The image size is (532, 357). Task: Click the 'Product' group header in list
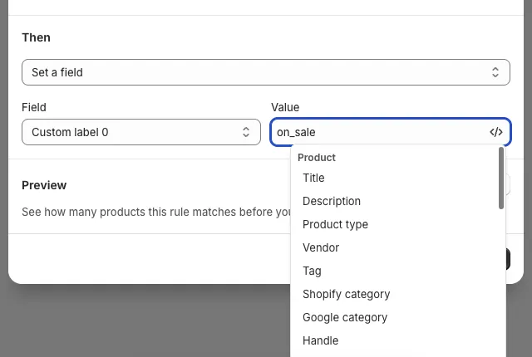pos(317,158)
